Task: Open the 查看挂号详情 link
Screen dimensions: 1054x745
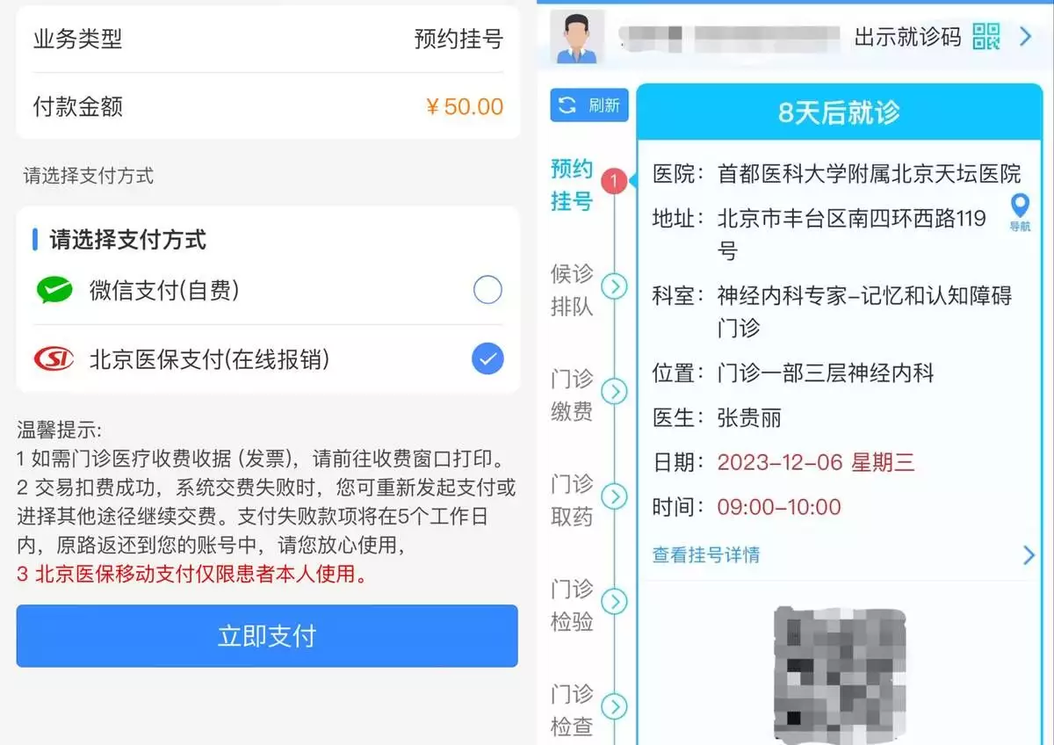Action: coord(706,554)
